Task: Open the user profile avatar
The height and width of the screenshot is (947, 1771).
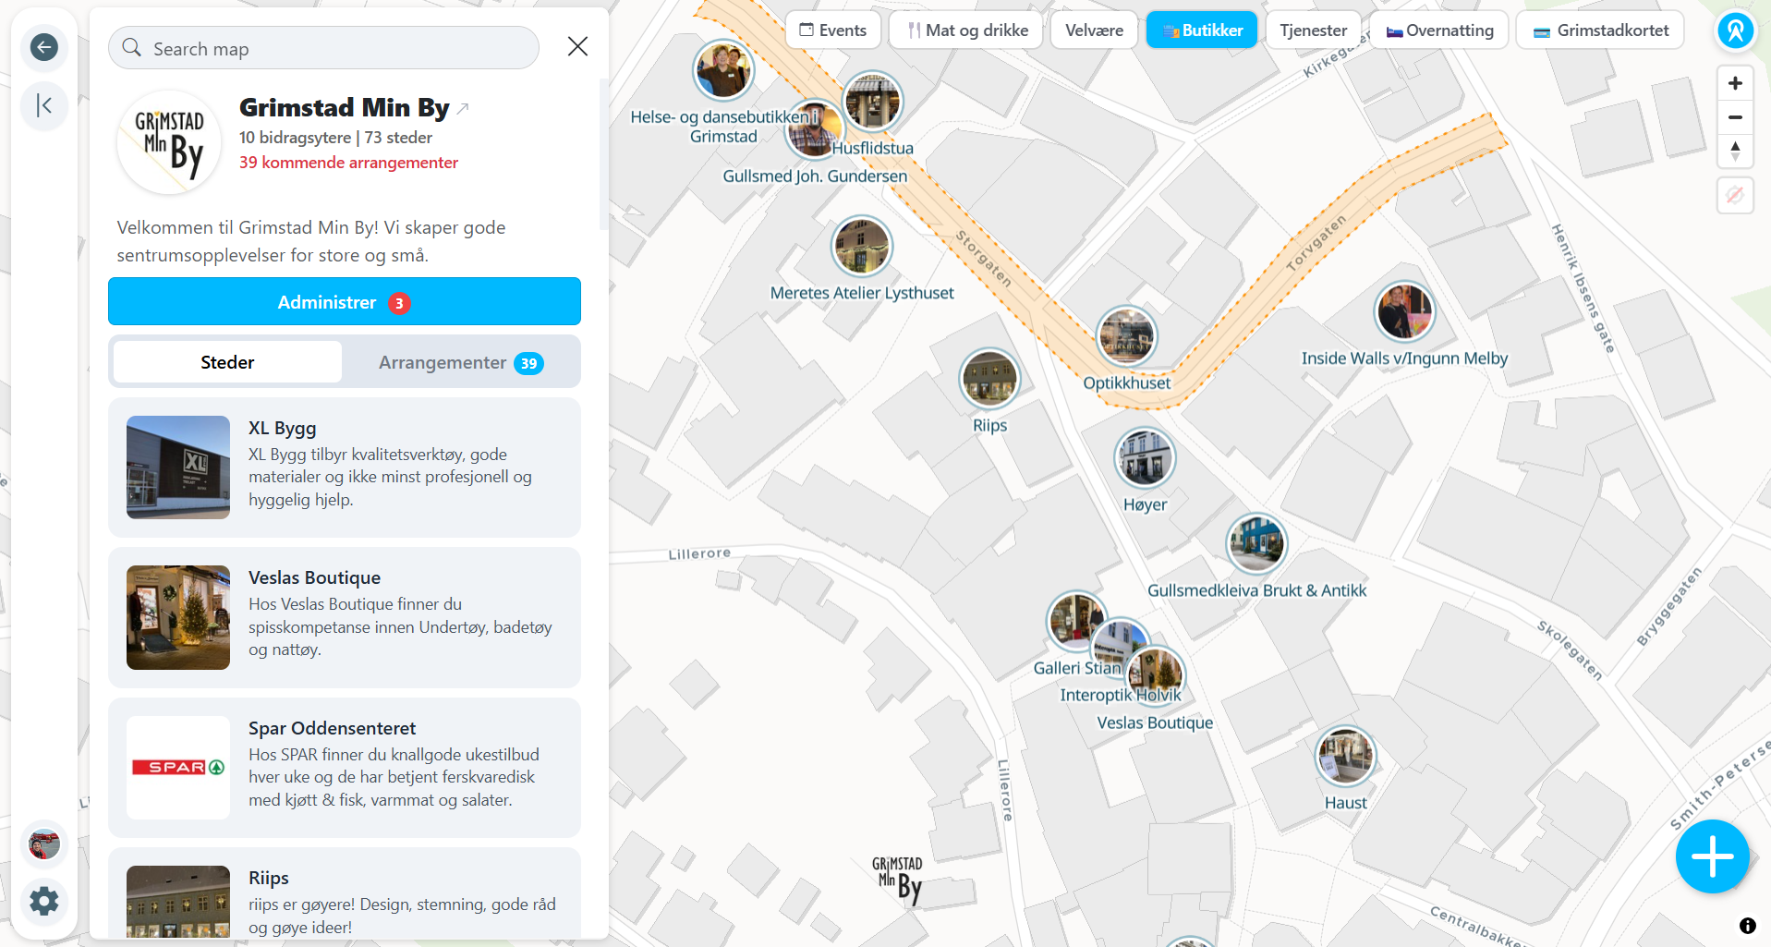Action: point(43,844)
